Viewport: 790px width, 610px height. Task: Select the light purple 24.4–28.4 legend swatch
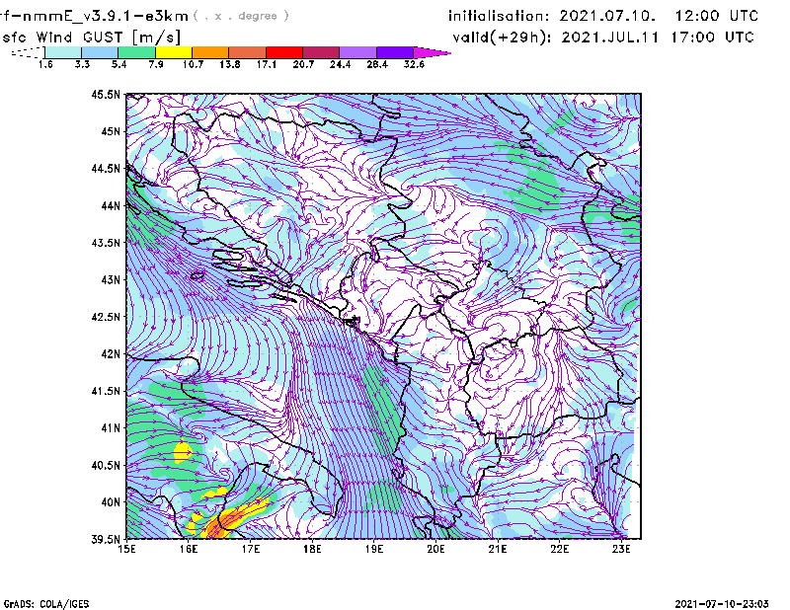click(357, 52)
